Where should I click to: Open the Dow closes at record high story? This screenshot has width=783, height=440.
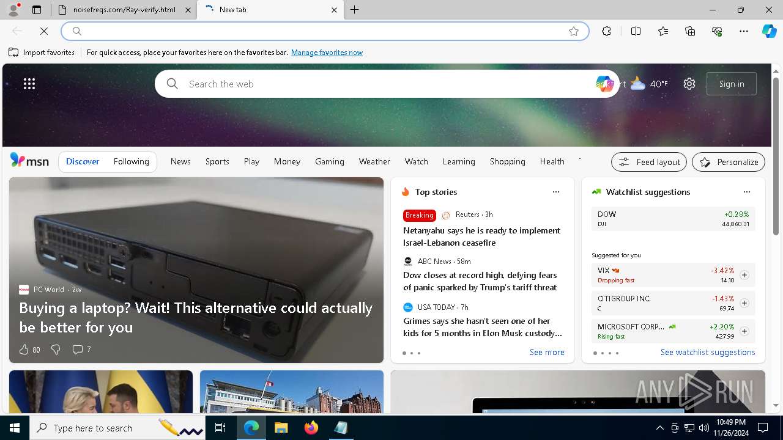click(x=480, y=281)
